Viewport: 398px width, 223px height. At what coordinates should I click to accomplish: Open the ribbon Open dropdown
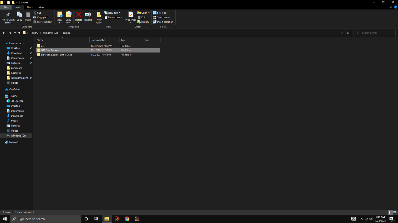click(143, 13)
